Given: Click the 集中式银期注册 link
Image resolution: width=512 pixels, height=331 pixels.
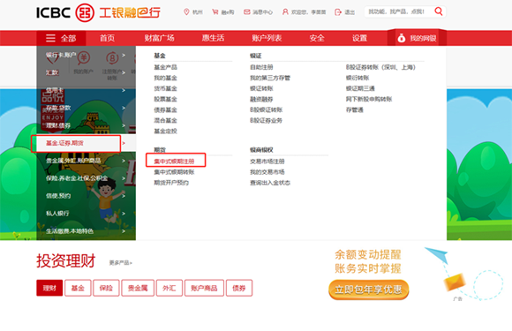Looking at the screenshot, I should [175, 162].
